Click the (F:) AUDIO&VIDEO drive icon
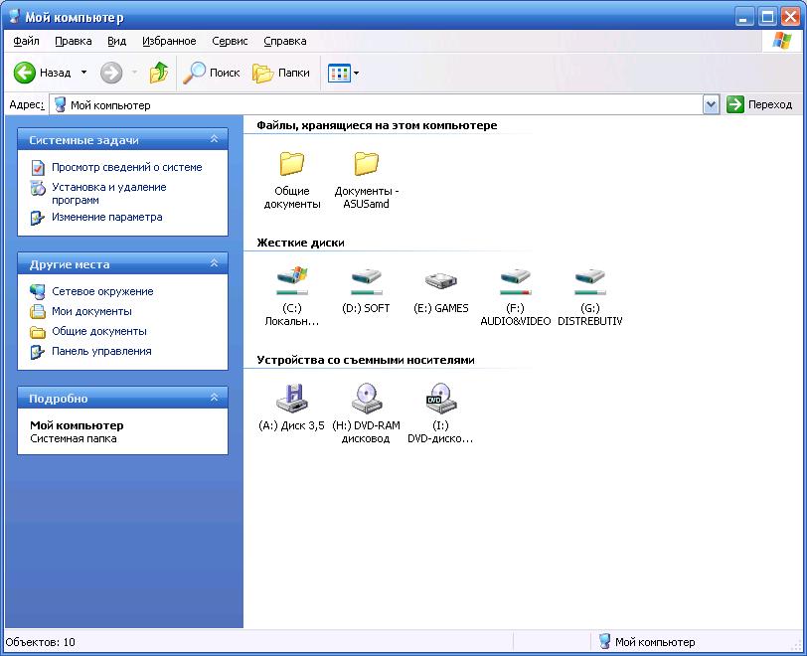 tap(515, 281)
